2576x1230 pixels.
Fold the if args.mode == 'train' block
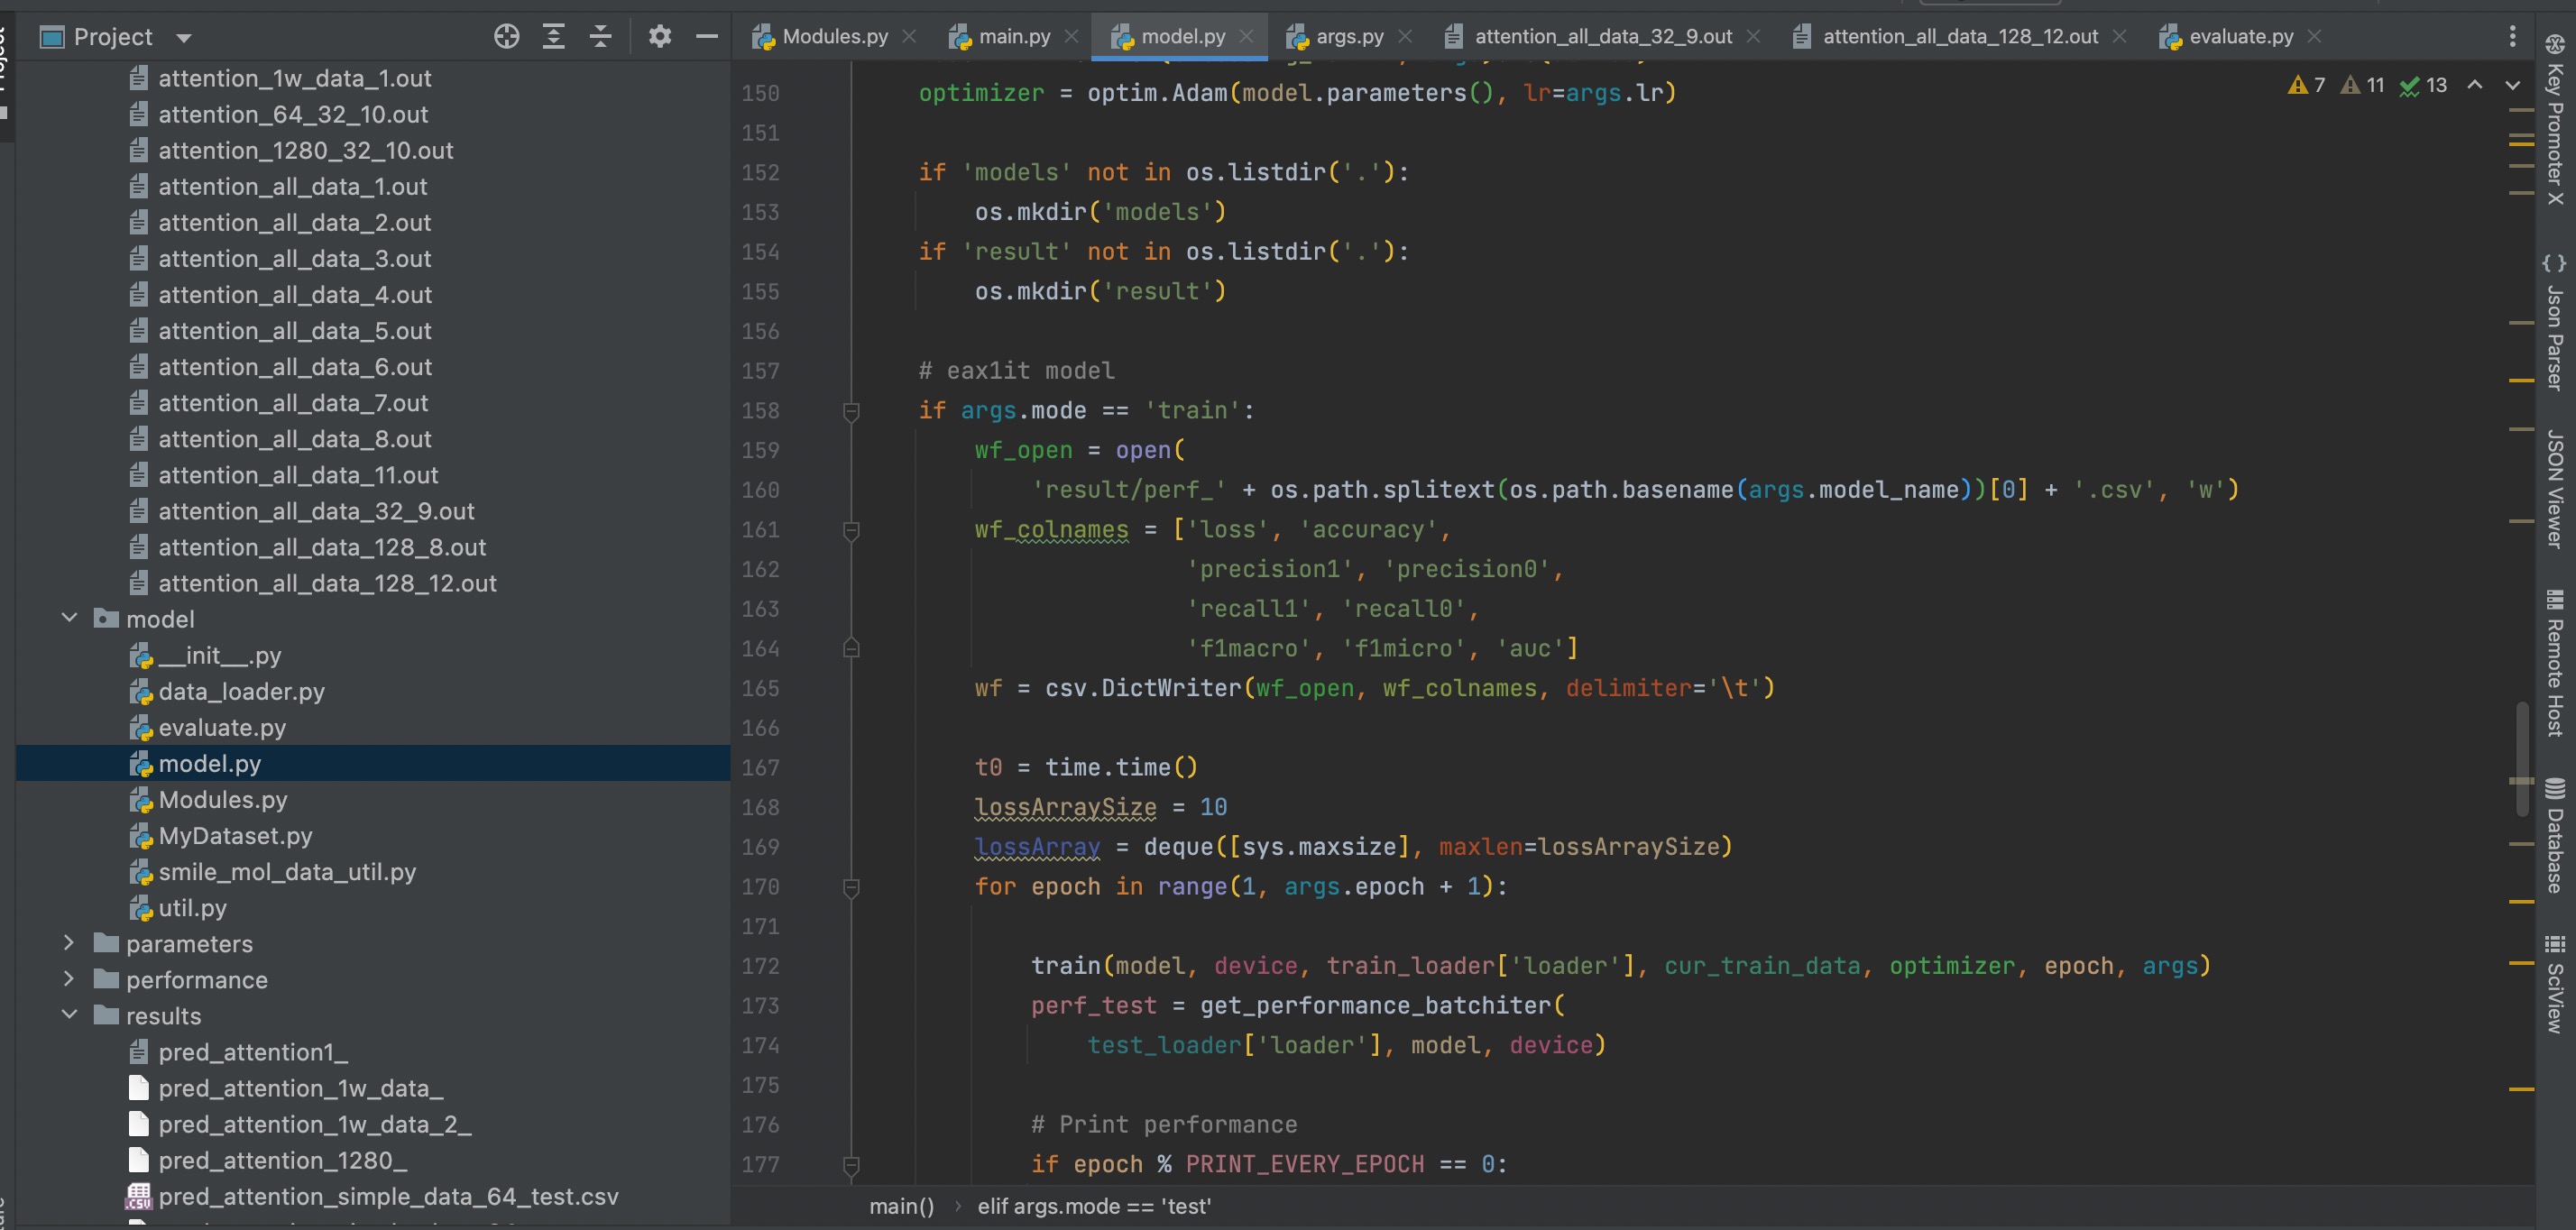851,411
